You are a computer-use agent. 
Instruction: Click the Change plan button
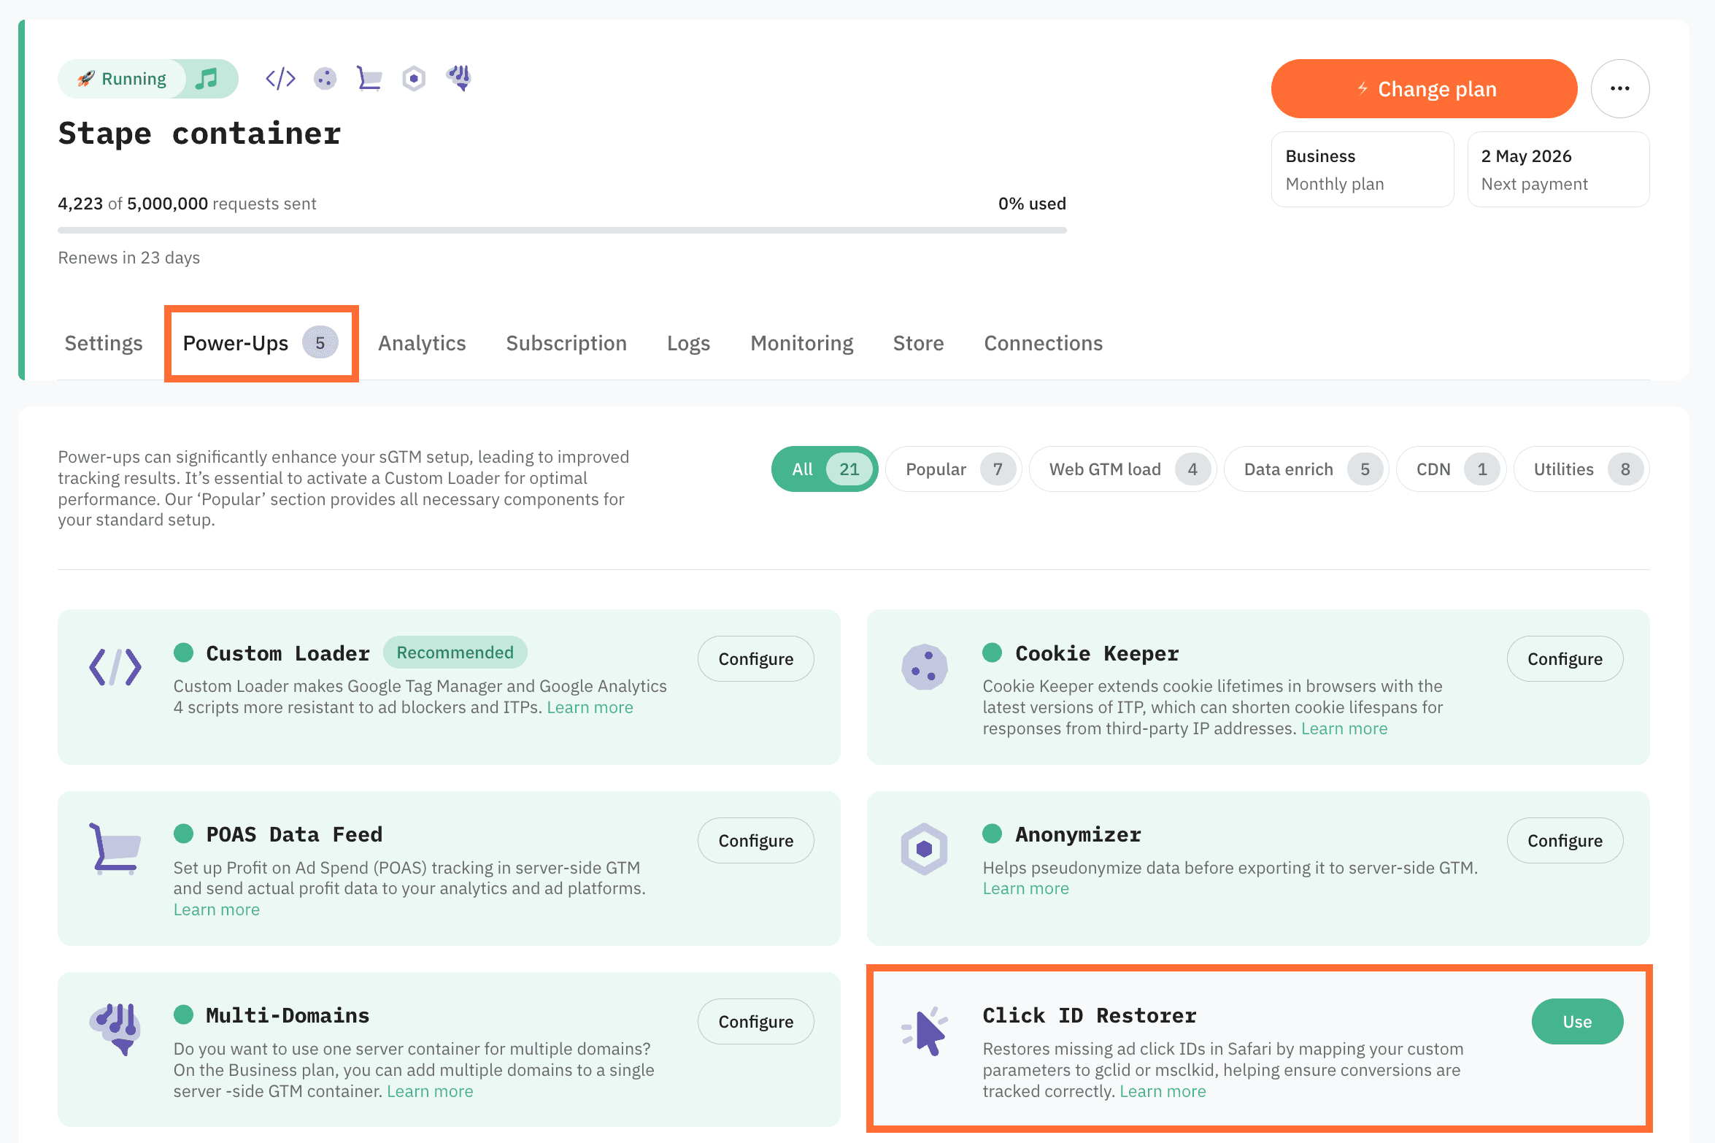1423,88
